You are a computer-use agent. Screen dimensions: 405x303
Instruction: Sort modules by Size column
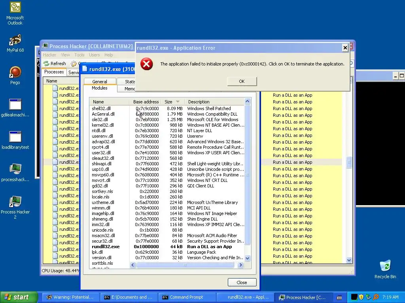click(x=172, y=102)
